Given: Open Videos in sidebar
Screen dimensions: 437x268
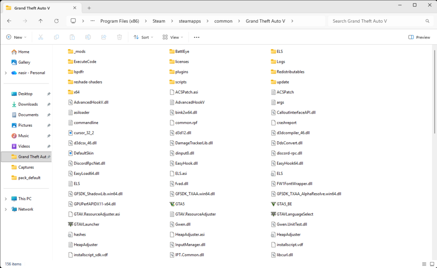Looking at the screenshot, I should [x=21, y=146].
